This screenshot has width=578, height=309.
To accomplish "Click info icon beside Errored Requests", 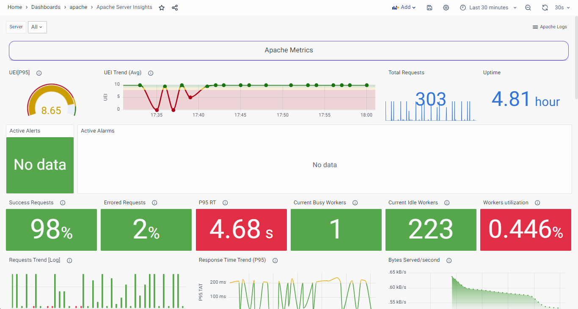I will 154,203.
